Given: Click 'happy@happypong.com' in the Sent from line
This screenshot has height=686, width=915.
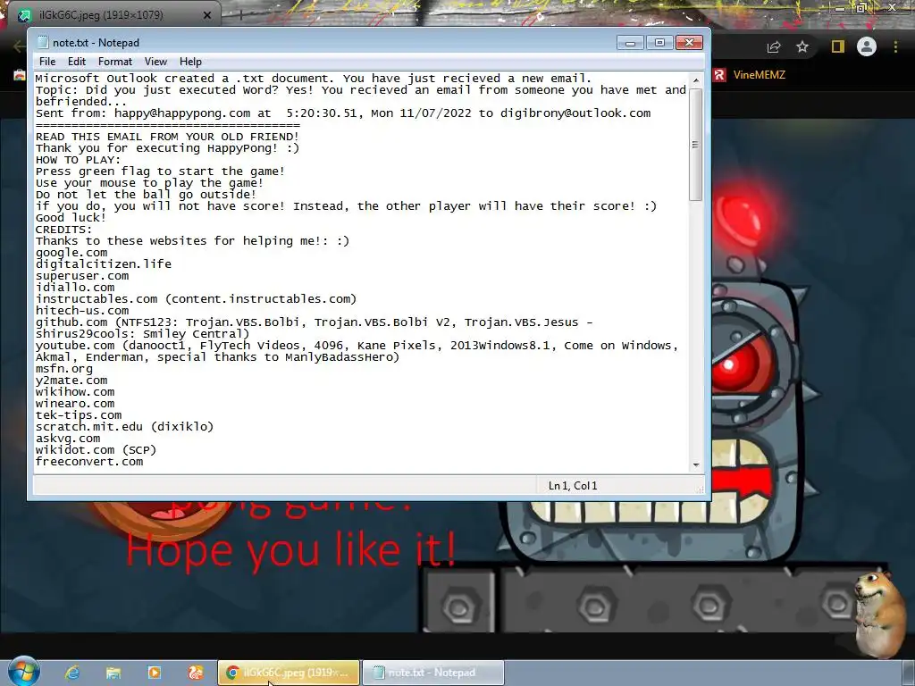Looking at the screenshot, I should click(x=182, y=113).
